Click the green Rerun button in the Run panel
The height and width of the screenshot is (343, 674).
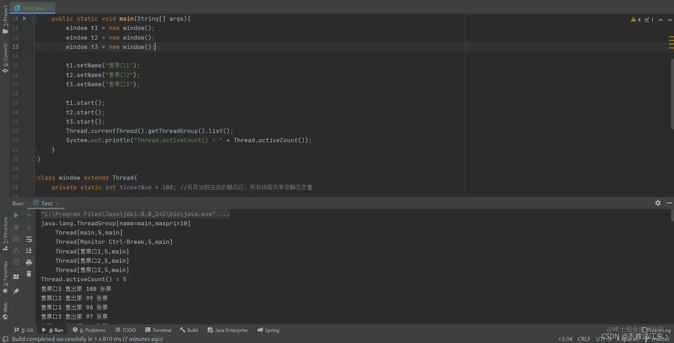coord(16,215)
